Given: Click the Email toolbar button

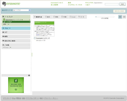Looking at the screenshot, I should [73, 17].
